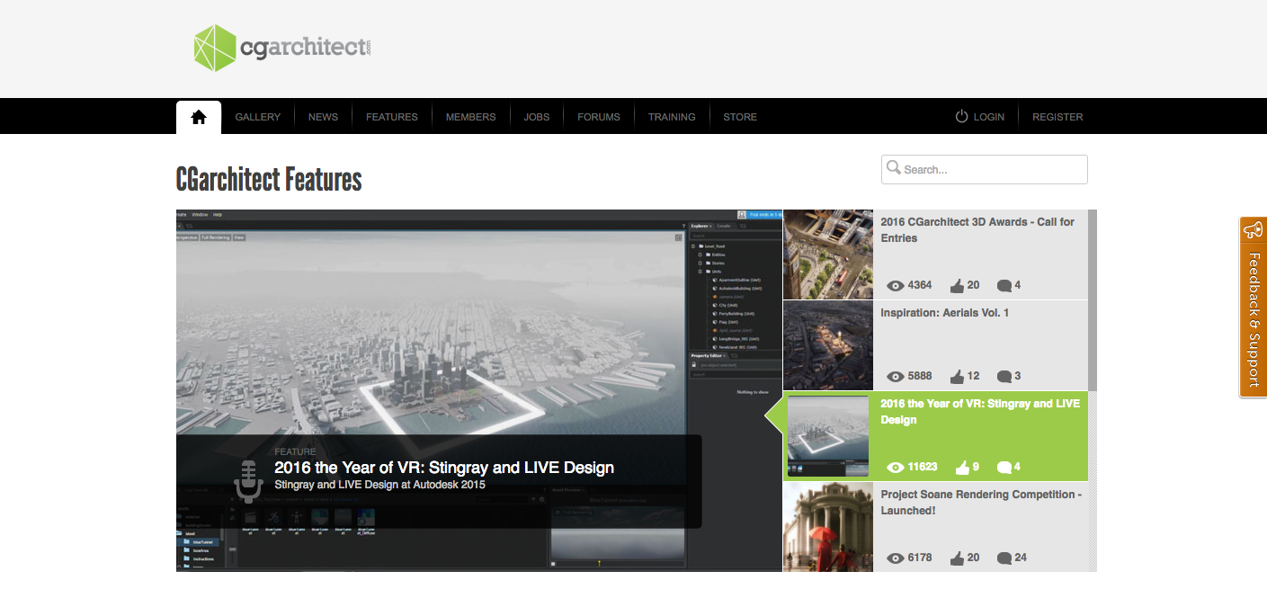The width and height of the screenshot is (1267, 607).
Task: Open the FORUMS section
Action: click(599, 117)
